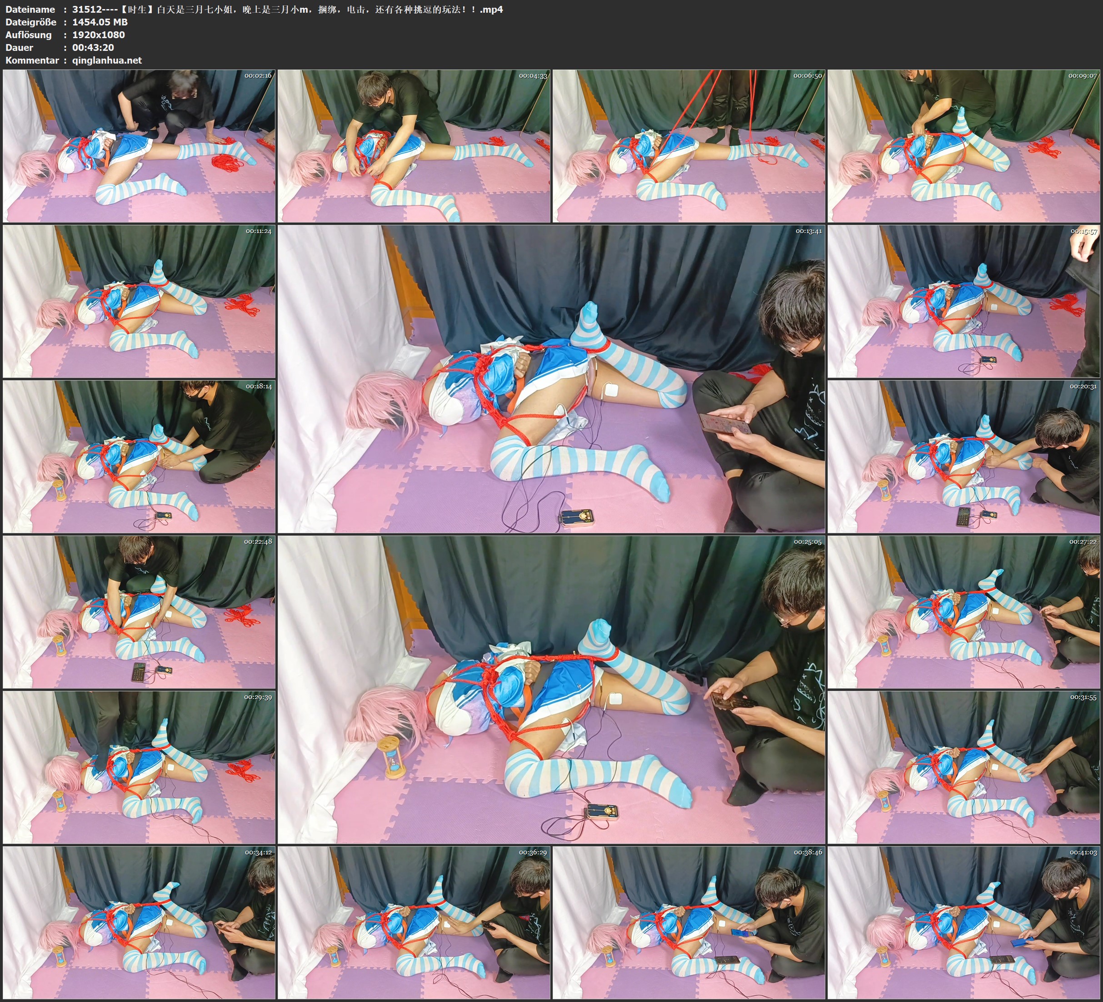
Task: Open the frame labeled 00:22:48
Action: pyautogui.click(x=139, y=612)
